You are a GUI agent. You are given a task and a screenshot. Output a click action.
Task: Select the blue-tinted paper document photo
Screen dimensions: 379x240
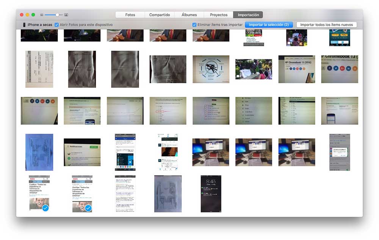click(39, 152)
